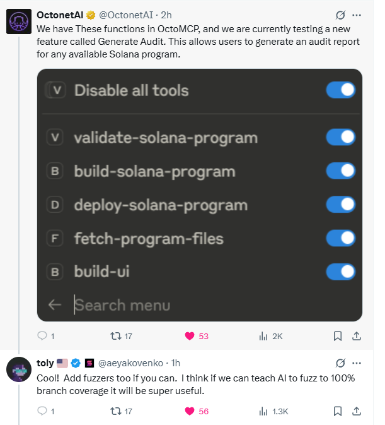Turn off validate-solana-program toggle

coord(340,137)
